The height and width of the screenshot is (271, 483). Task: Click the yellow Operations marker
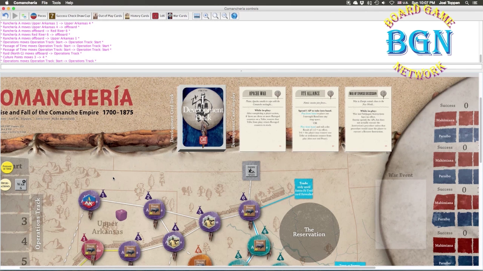point(5,185)
